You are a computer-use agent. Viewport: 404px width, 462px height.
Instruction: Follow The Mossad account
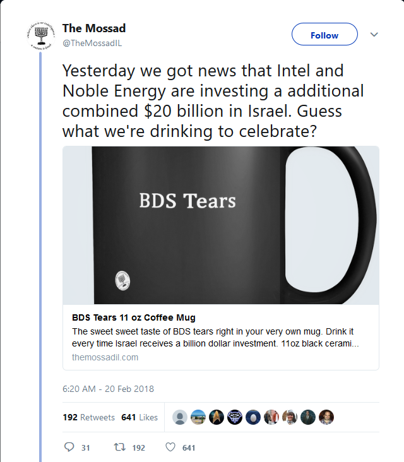(x=324, y=35)
